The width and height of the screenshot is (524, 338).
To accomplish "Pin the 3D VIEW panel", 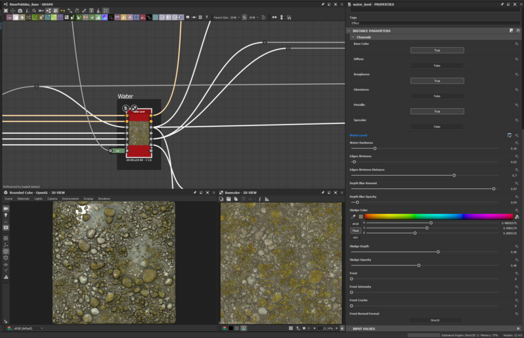I will point(194,193).
